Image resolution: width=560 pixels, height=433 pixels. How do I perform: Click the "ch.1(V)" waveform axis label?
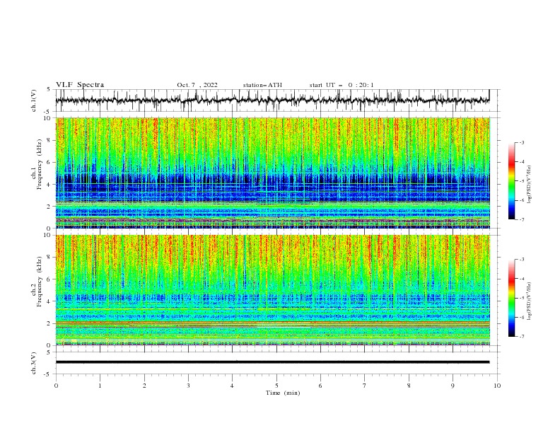[x=34, y=100]
